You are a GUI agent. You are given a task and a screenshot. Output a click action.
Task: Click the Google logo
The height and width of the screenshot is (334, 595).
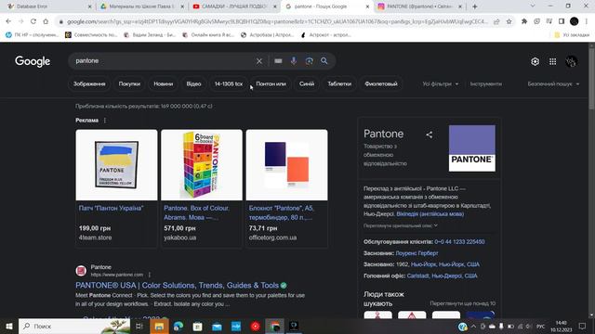pyautogui.click(x=33, y=61)
